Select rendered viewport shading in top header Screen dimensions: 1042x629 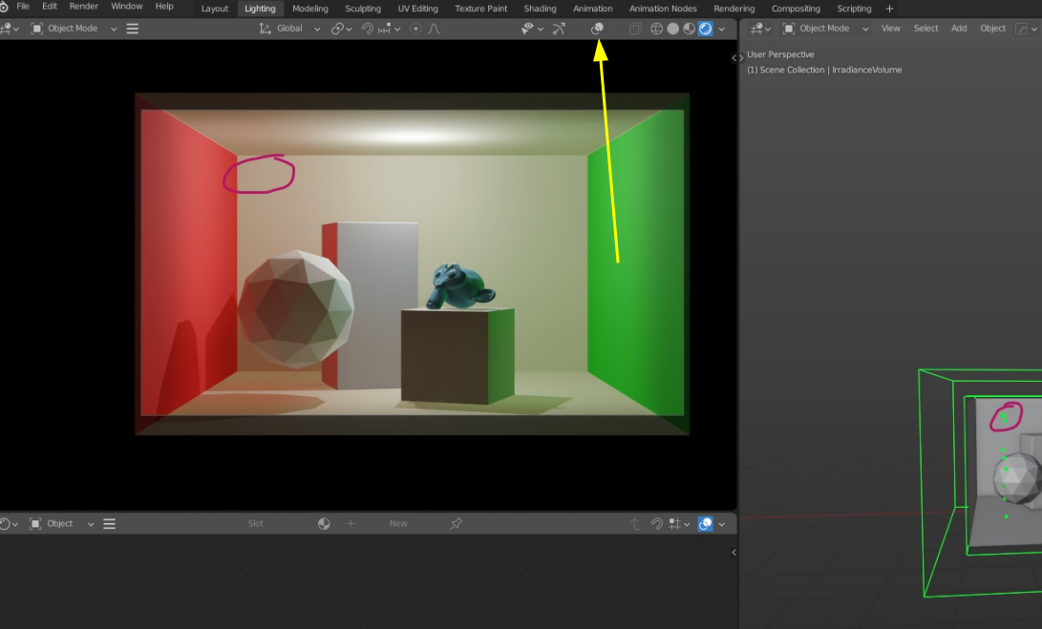(x=705, y=29)
